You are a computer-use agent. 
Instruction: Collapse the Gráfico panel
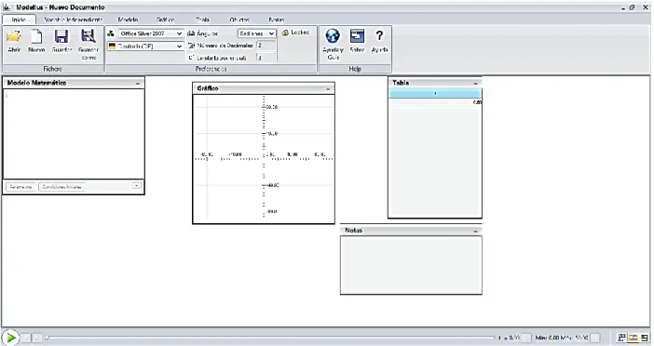coord(328,89)
